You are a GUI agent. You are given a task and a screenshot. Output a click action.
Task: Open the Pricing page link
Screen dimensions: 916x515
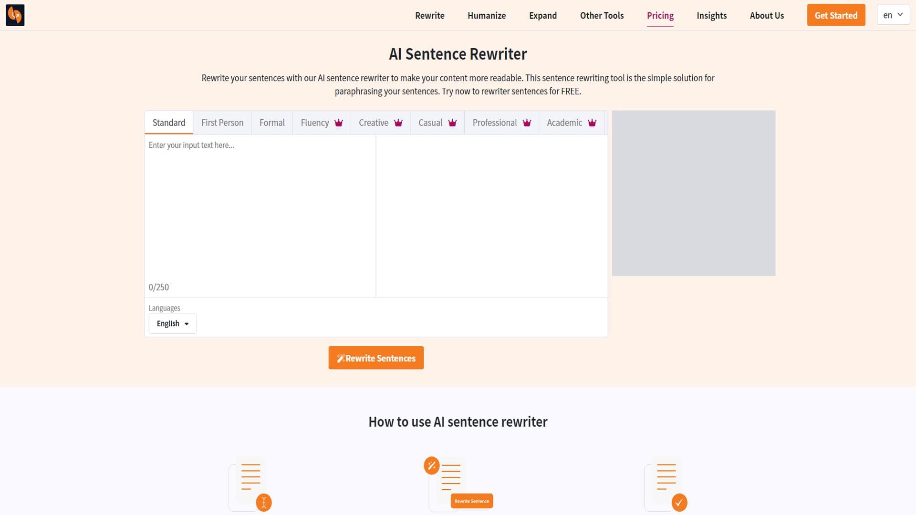[660, 16]
